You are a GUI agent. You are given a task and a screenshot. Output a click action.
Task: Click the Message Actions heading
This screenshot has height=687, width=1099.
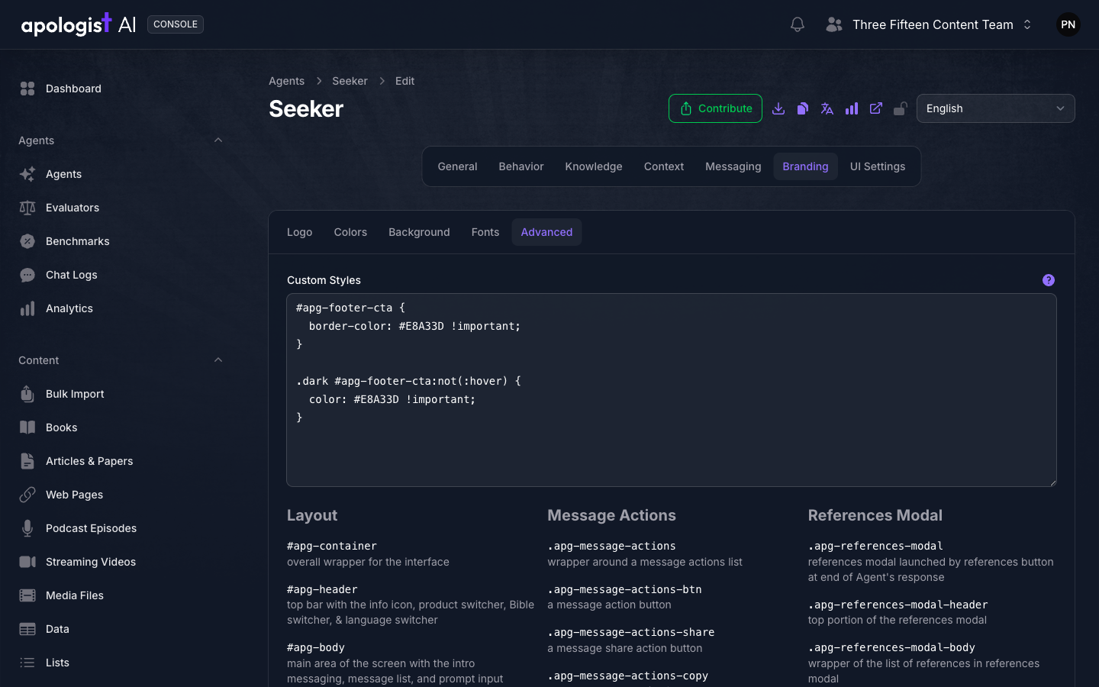[611, 515]
